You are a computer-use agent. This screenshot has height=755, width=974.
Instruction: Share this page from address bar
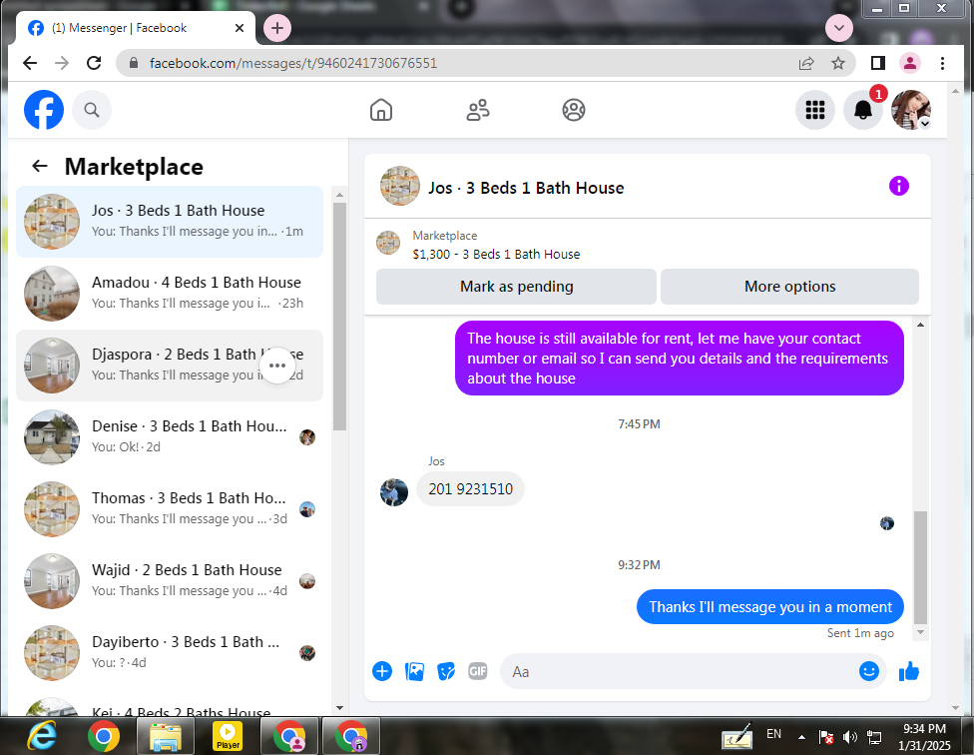pos(806,63)
